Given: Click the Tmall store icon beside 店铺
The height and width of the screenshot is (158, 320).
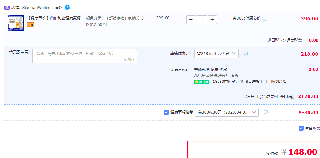Looking at the screenshot, I should [x=7, y=8].
